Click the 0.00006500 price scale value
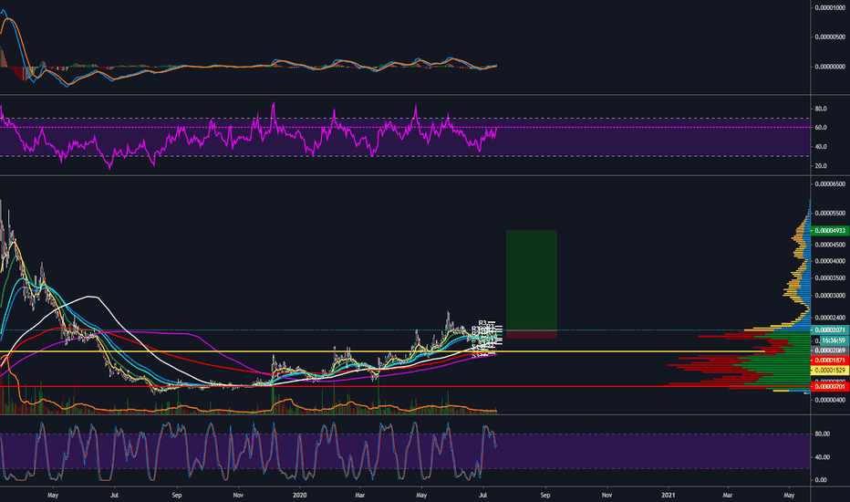Image resolution: width=850 pixels, height=502 pixels. [x=830, y=184]
